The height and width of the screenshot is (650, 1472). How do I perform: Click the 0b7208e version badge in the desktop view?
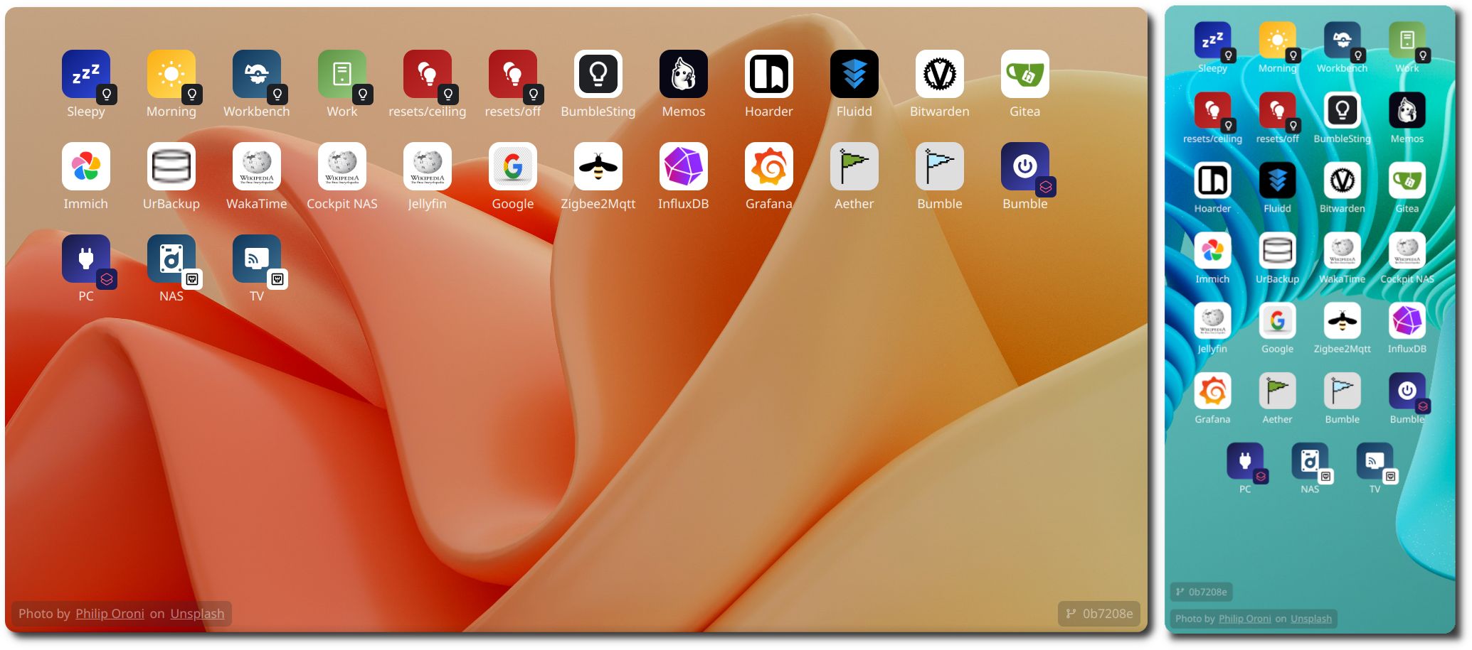[1099, 614]
